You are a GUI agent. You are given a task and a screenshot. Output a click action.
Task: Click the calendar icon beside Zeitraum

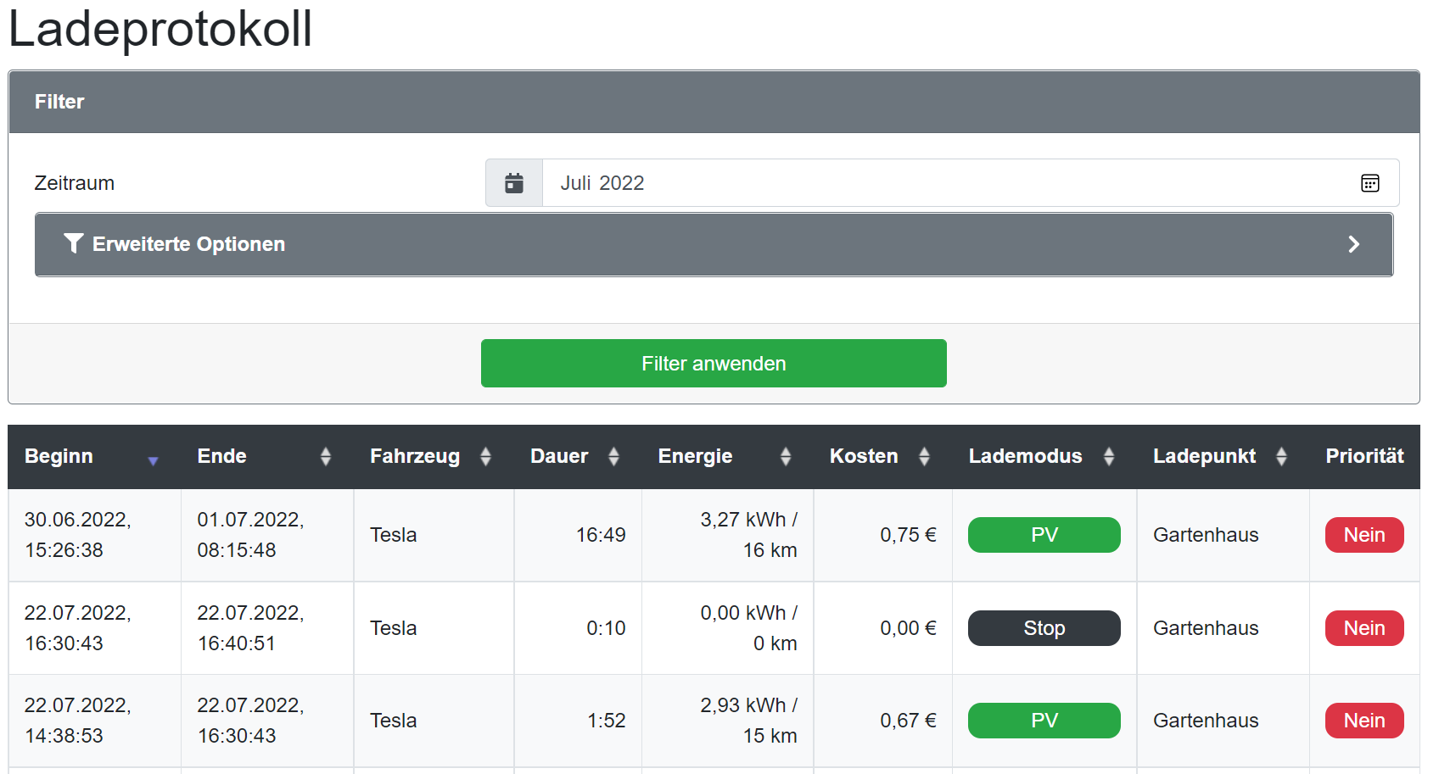(514, 183)
